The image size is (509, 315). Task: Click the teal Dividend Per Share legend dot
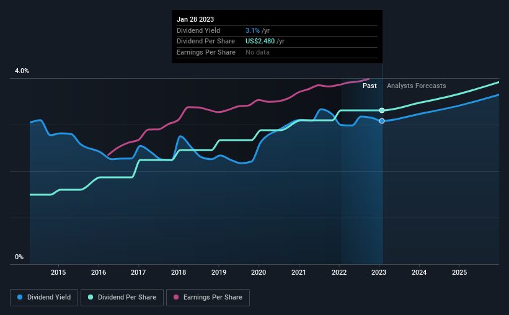[x=91, y=297]
